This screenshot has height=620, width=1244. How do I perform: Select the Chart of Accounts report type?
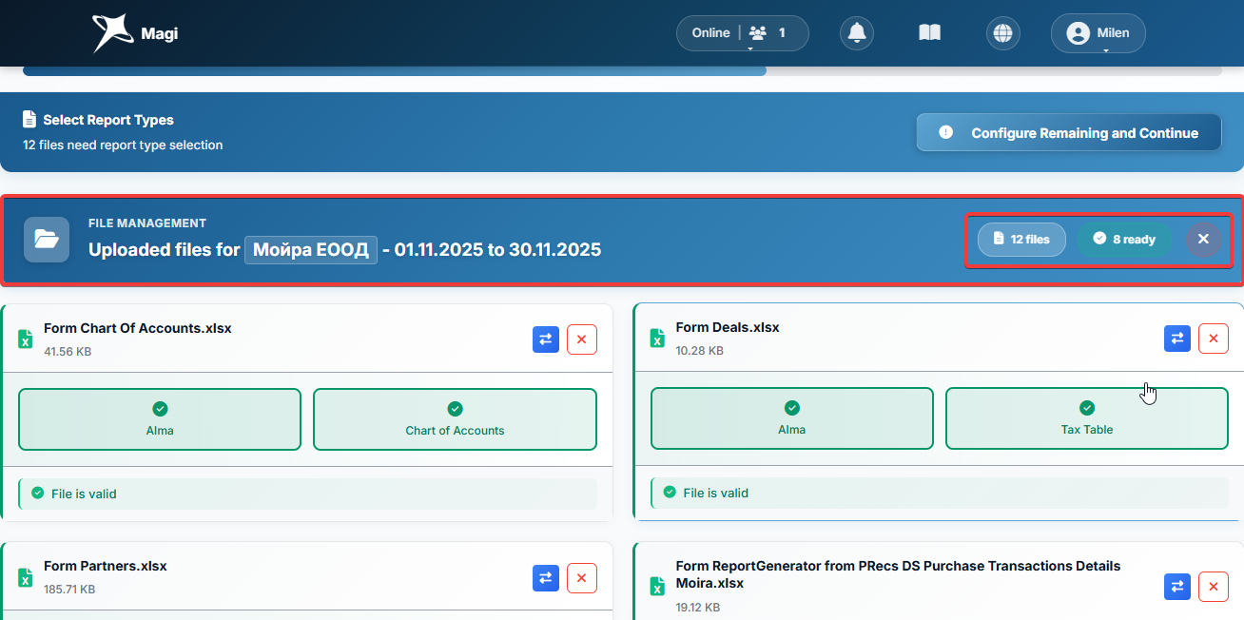(455, 419)
